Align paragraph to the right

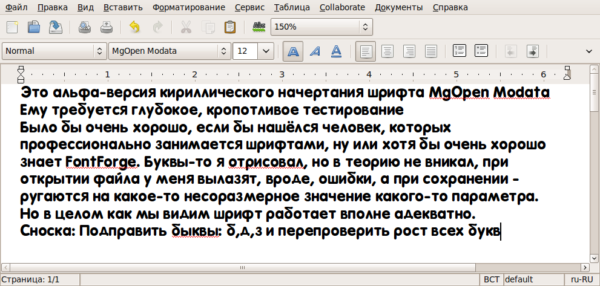pos(409,51)
